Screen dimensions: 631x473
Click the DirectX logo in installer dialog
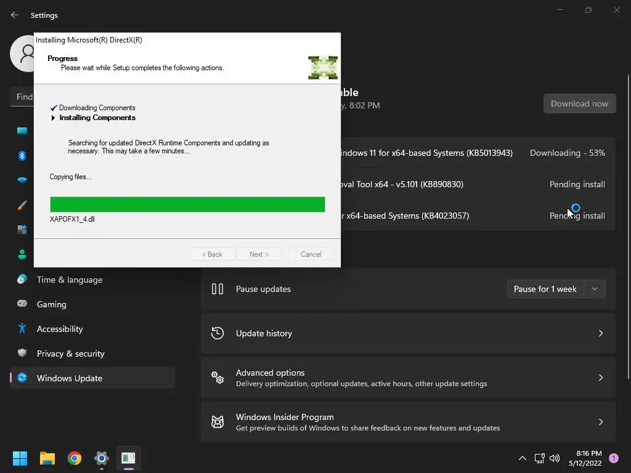tap(323, 68)
